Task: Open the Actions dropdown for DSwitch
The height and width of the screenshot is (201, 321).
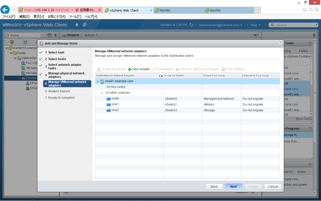Action: click(91, 35)
